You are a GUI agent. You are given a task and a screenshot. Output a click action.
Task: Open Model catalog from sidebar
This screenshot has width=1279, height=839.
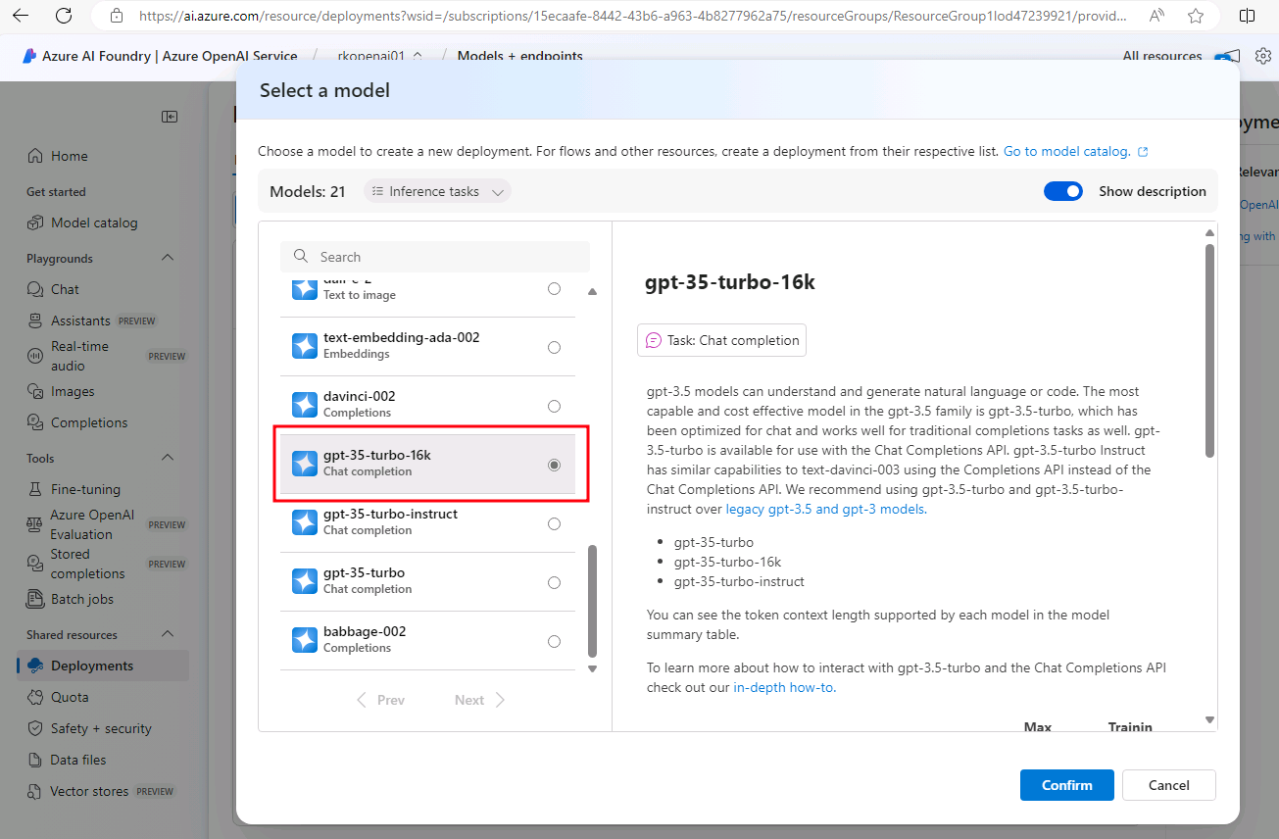click(x=94, y=222)
